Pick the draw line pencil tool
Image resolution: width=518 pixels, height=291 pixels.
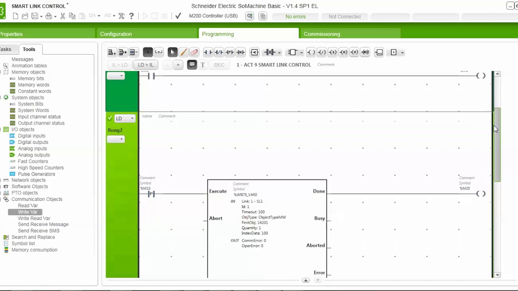click(x=183, y=52)
